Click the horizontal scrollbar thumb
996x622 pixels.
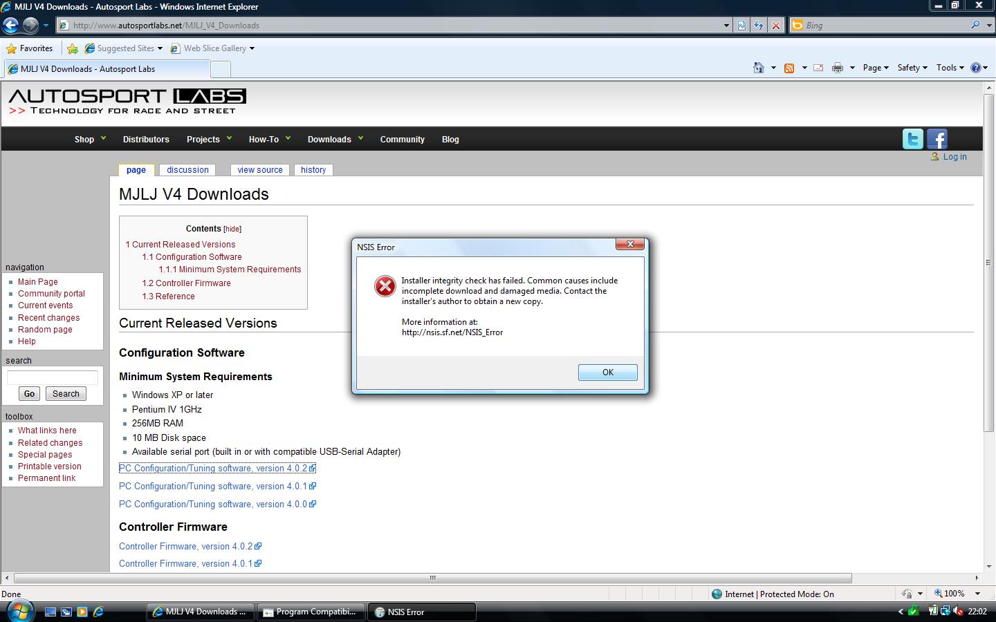(432, 578)
